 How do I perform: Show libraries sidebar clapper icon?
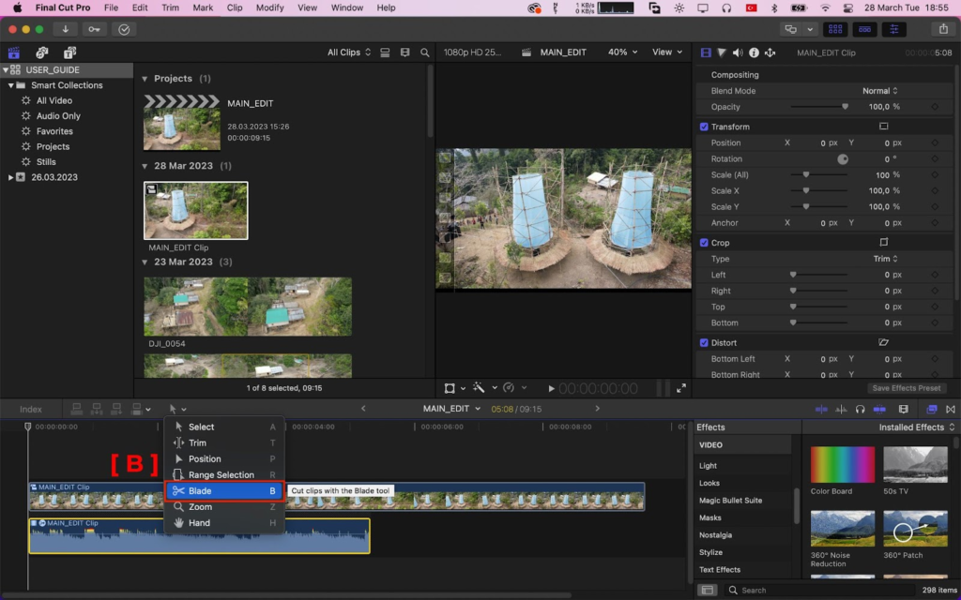click(x=13, y=52)
